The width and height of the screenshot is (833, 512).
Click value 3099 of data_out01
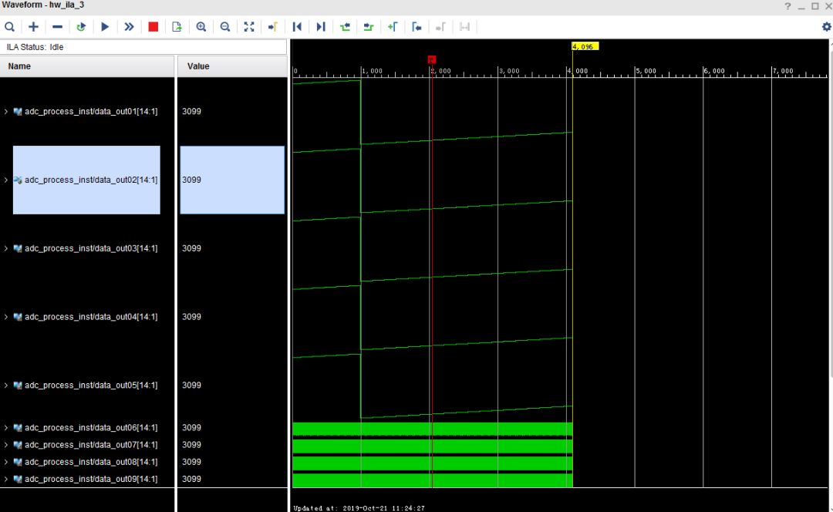[191, 112]
